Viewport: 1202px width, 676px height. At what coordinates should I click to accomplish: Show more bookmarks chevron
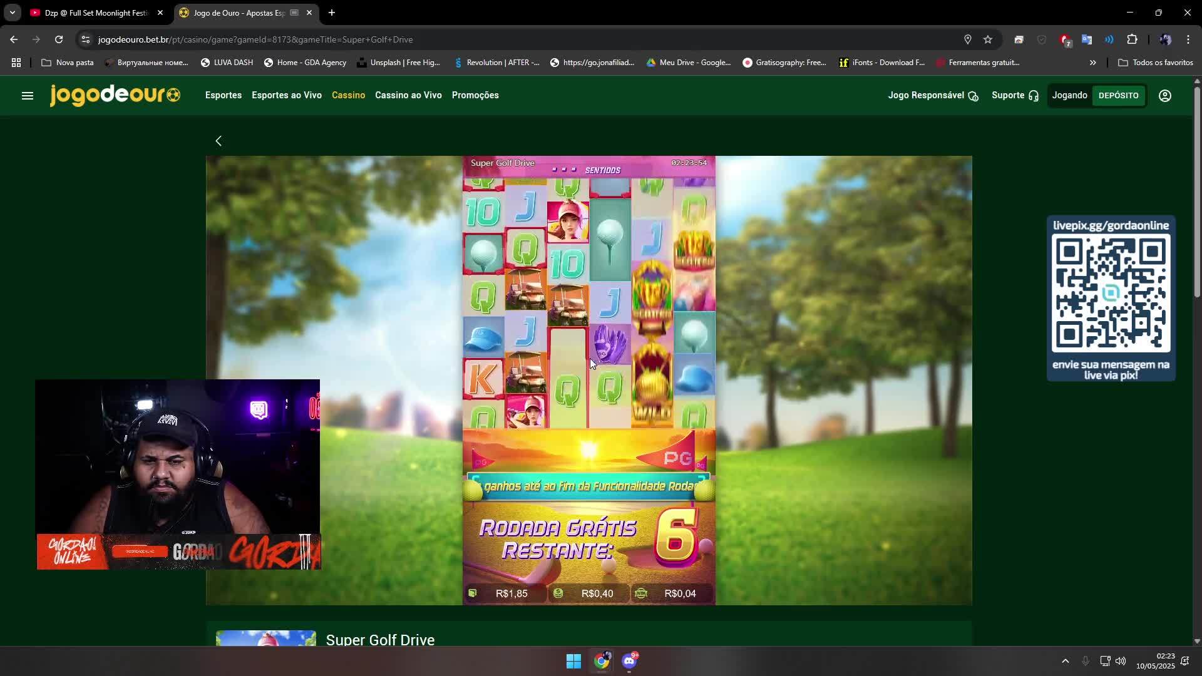pyautogui.click(x=1093, y=63)
